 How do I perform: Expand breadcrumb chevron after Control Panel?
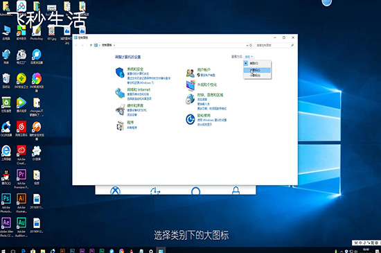click(x=114, y=45)
